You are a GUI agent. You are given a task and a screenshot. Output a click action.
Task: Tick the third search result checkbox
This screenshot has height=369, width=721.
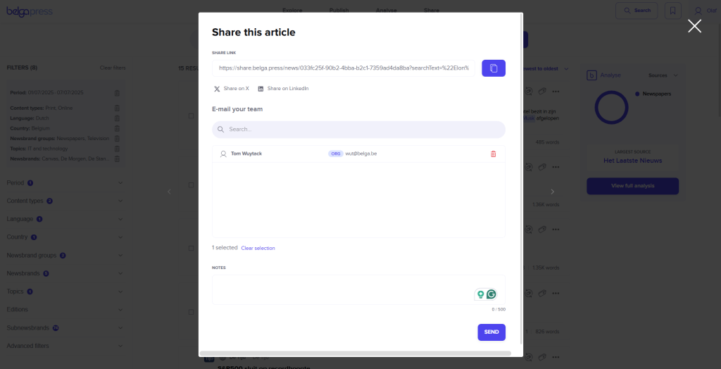[x=191, y=249]
